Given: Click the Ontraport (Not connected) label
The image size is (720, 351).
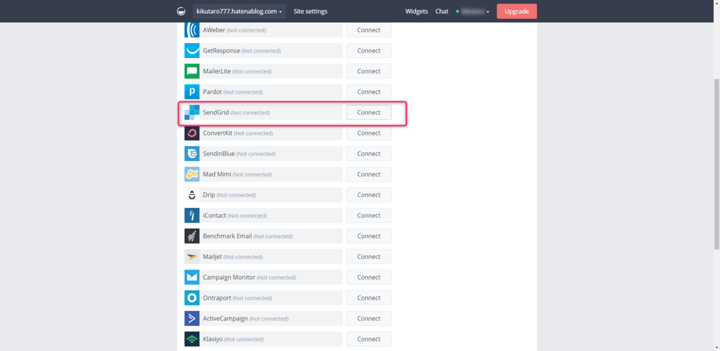Looking at the screenshot, I should coord(237,298).
